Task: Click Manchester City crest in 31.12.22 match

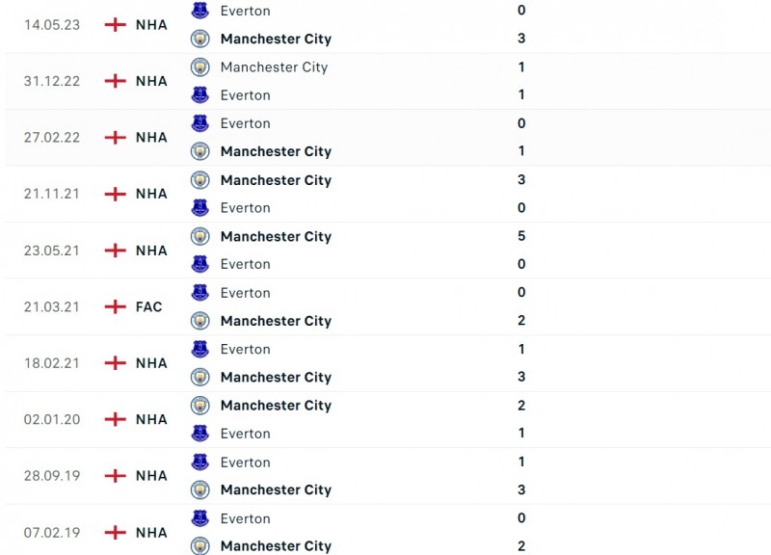Action: [199, 66]
